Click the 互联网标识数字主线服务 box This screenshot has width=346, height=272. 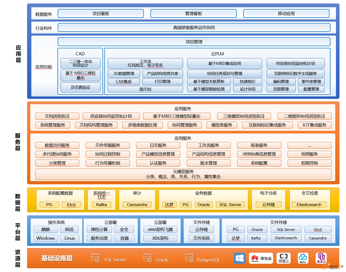click(296, 74)
